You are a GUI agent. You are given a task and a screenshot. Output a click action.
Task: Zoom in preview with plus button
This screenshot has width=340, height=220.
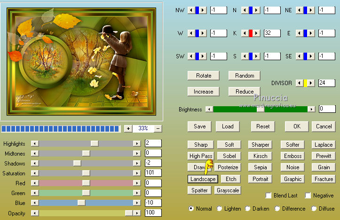128,128
